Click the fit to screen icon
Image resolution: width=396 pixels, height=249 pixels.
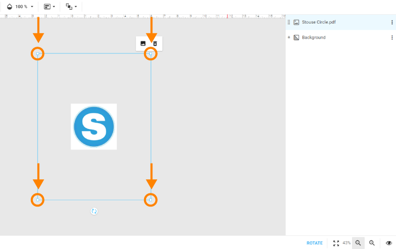pos(336,243)
